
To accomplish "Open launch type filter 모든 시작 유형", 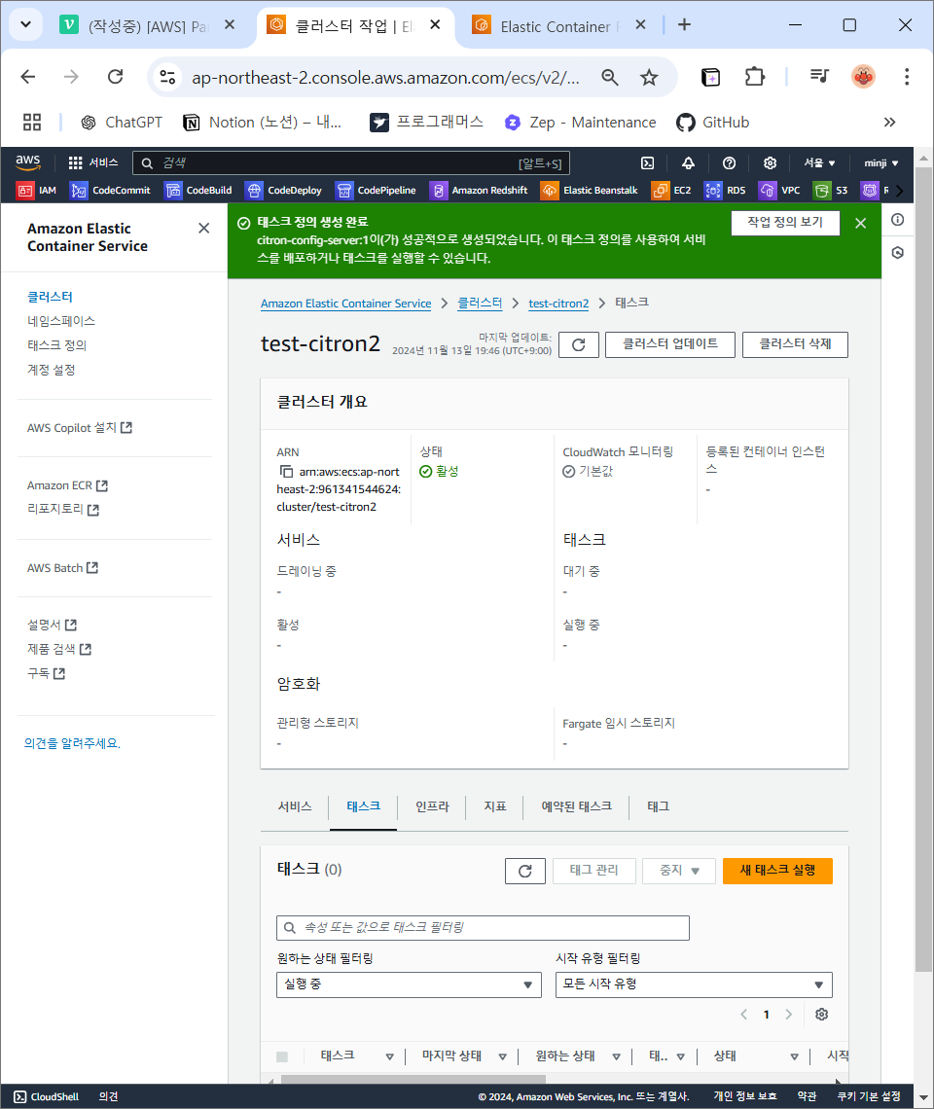I will pyautogui.click(x=694, y=984).
